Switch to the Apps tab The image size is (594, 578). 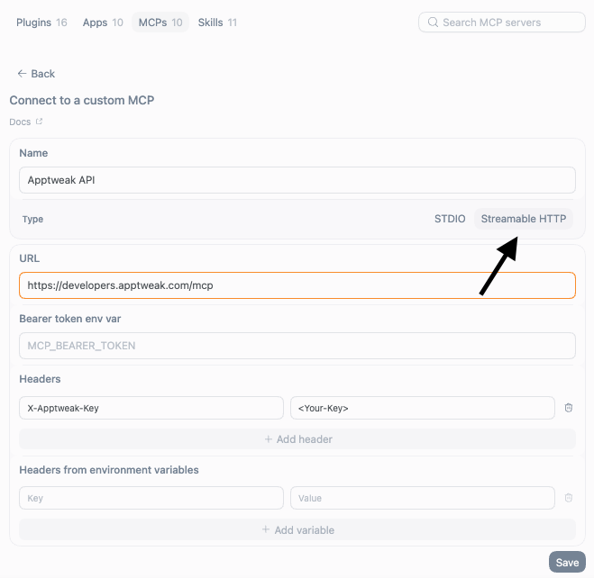103,23
